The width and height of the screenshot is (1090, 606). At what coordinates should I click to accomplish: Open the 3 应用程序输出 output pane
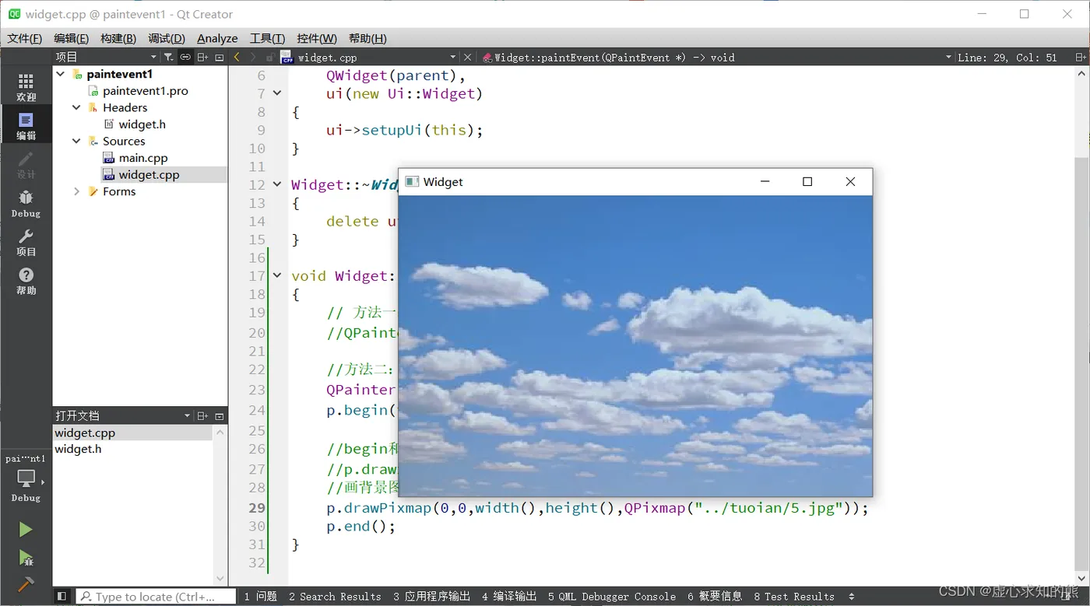click(x=431, y=597)
